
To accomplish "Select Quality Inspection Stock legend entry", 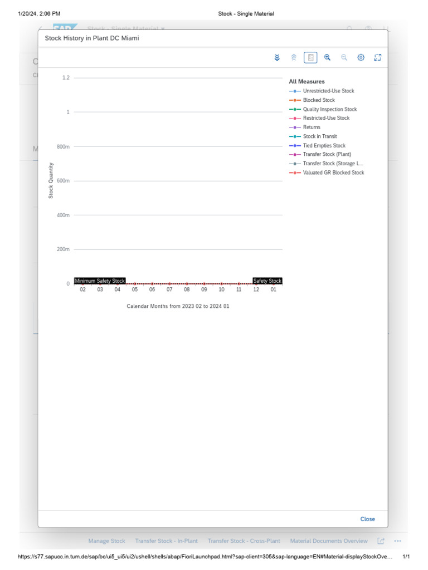I will [x=329, y=110].
